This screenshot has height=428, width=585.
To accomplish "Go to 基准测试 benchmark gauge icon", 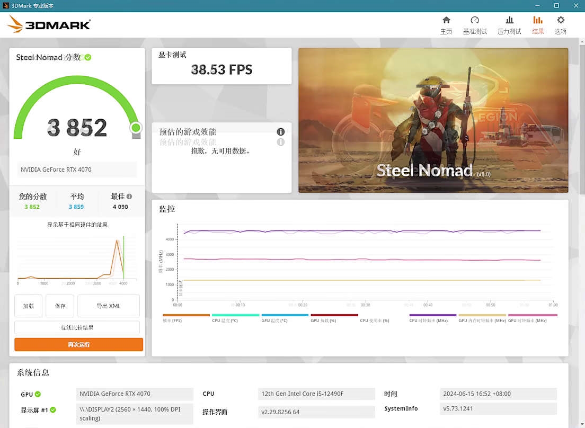I will pos(475,20).
